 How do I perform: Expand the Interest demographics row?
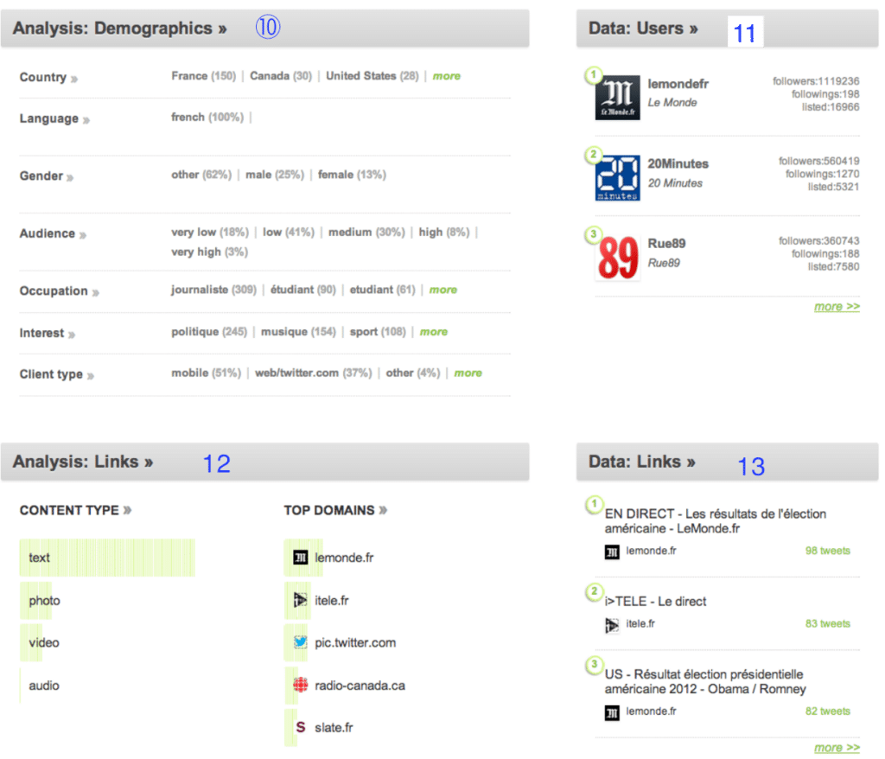48,333
